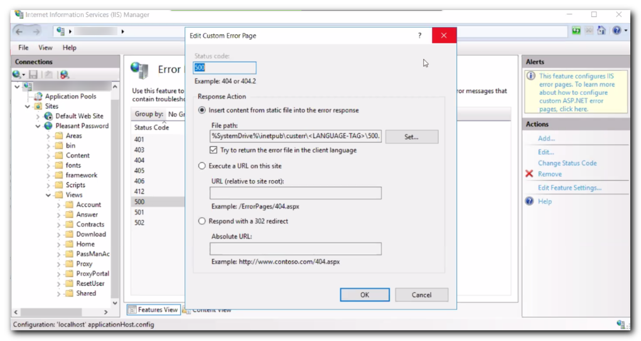Select the framework folder in tree
The width and height of the screenshot is (641, 341).
82,175
